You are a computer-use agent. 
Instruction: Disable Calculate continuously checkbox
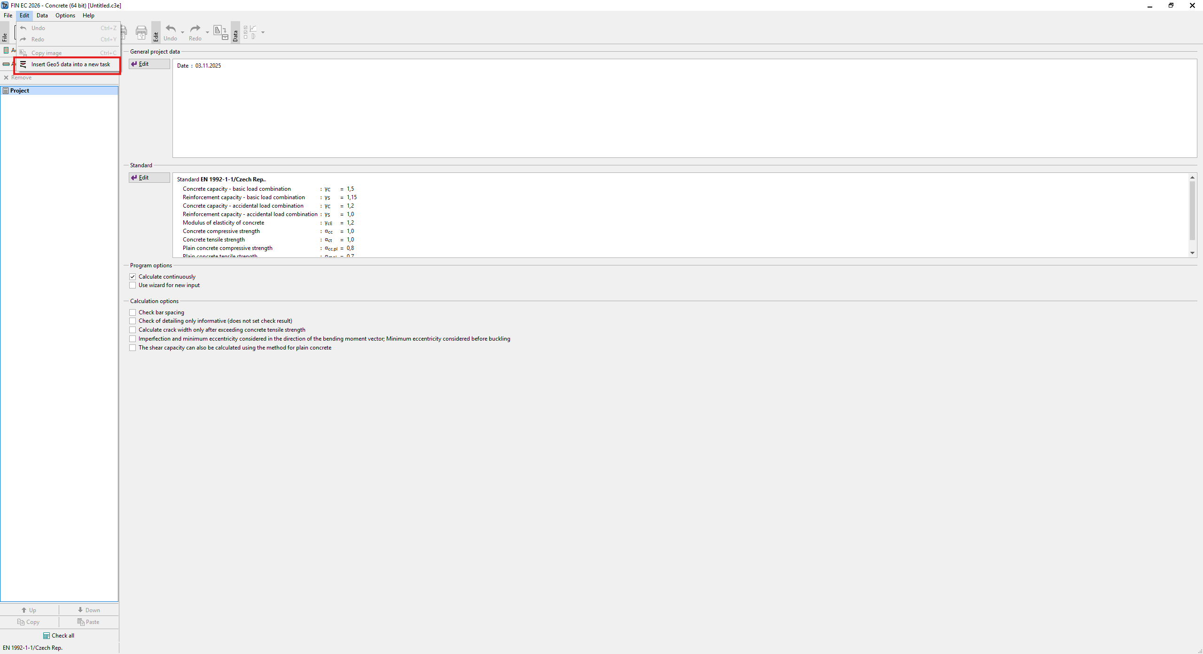[x=133, y=277]
